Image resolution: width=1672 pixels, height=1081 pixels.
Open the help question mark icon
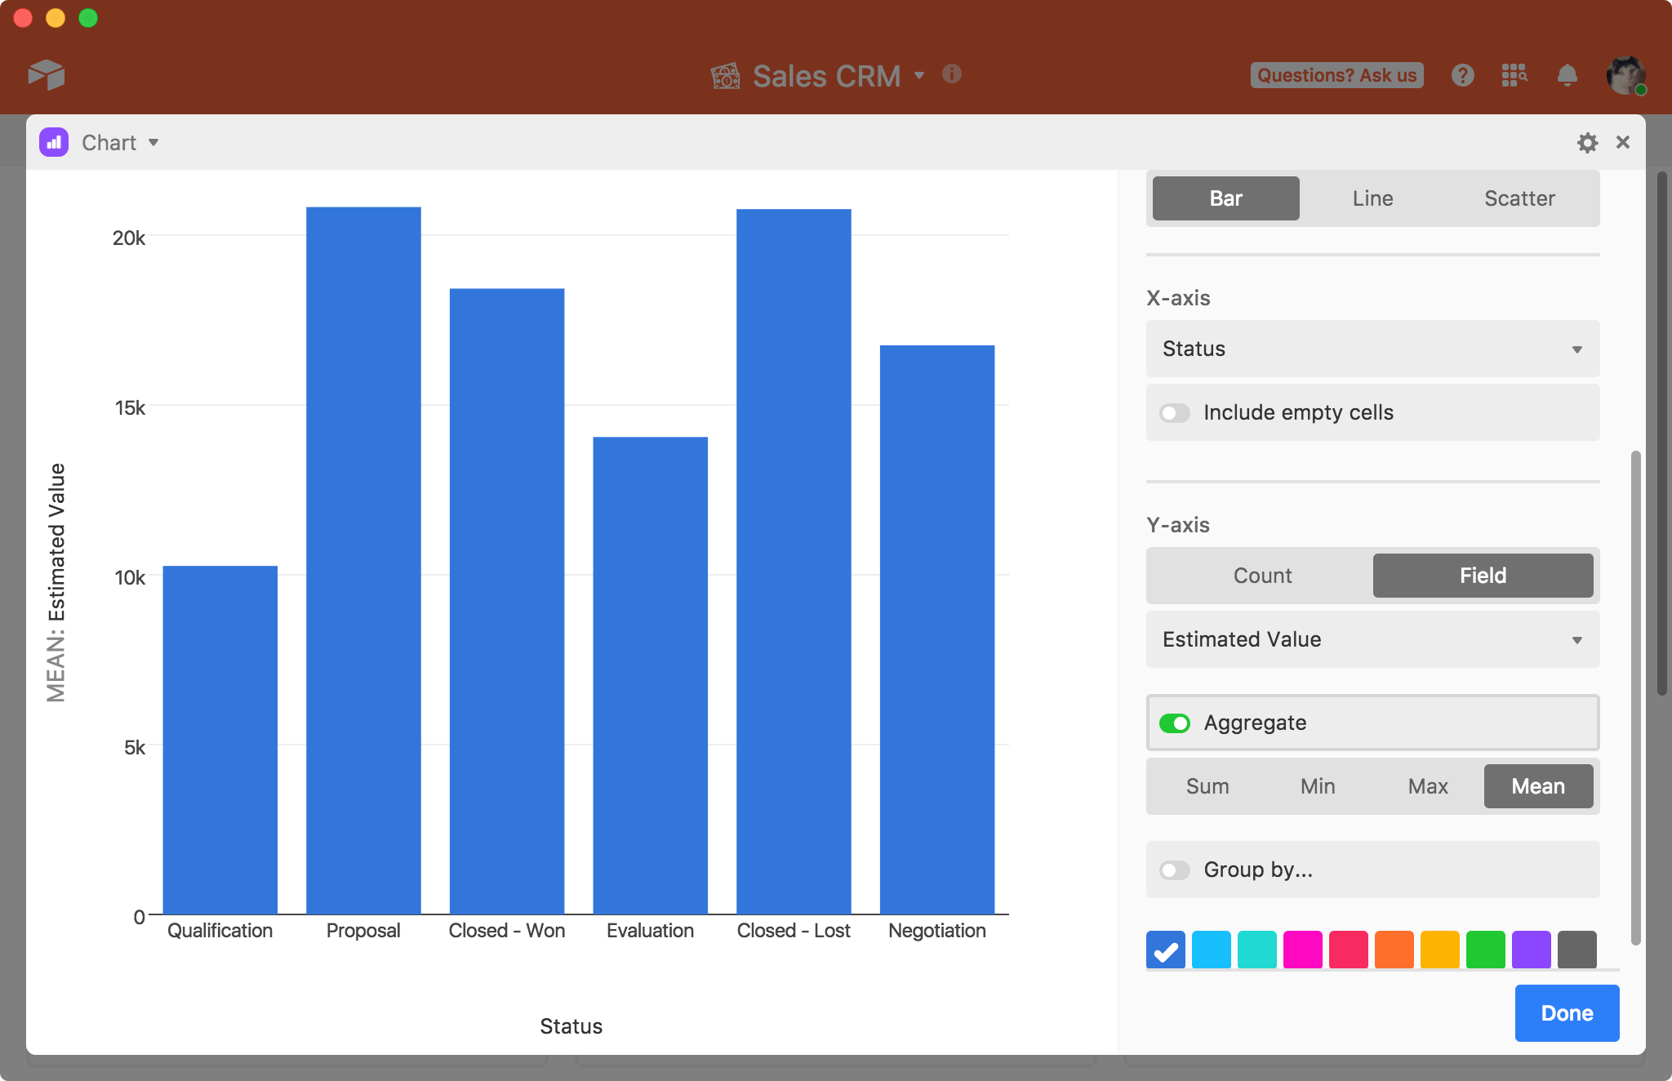[x=1463, y=74]
